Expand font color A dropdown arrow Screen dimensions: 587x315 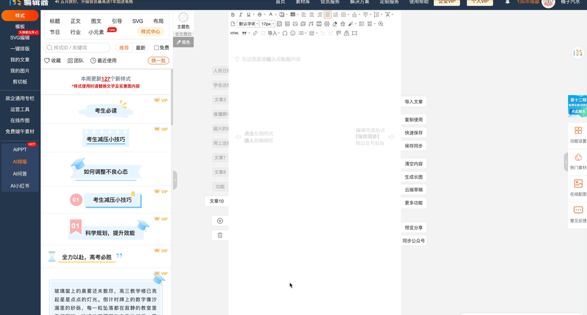[x=276, y=15]
